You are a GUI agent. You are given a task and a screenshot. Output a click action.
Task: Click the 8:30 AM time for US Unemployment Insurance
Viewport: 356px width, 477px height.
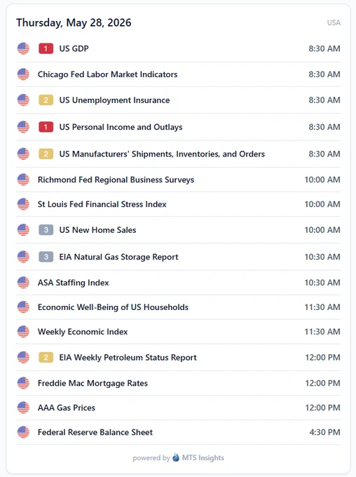(x=324, y=100)
